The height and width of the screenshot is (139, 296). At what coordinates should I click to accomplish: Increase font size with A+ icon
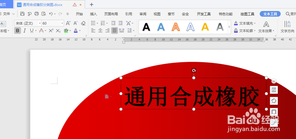coord(68,23)
